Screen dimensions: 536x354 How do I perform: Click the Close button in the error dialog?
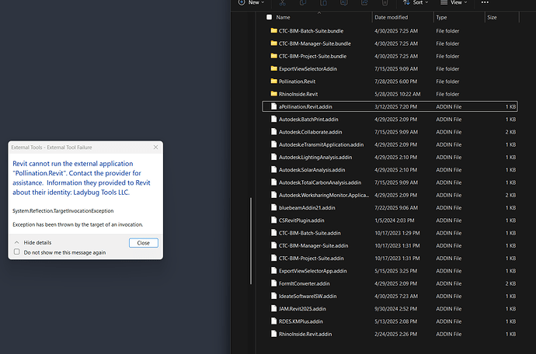tap(144, 243)
